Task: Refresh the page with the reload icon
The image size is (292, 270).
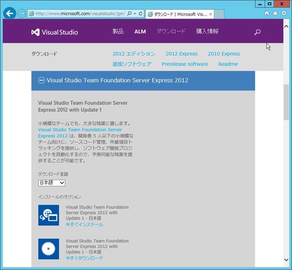Action: coord(141,13)
